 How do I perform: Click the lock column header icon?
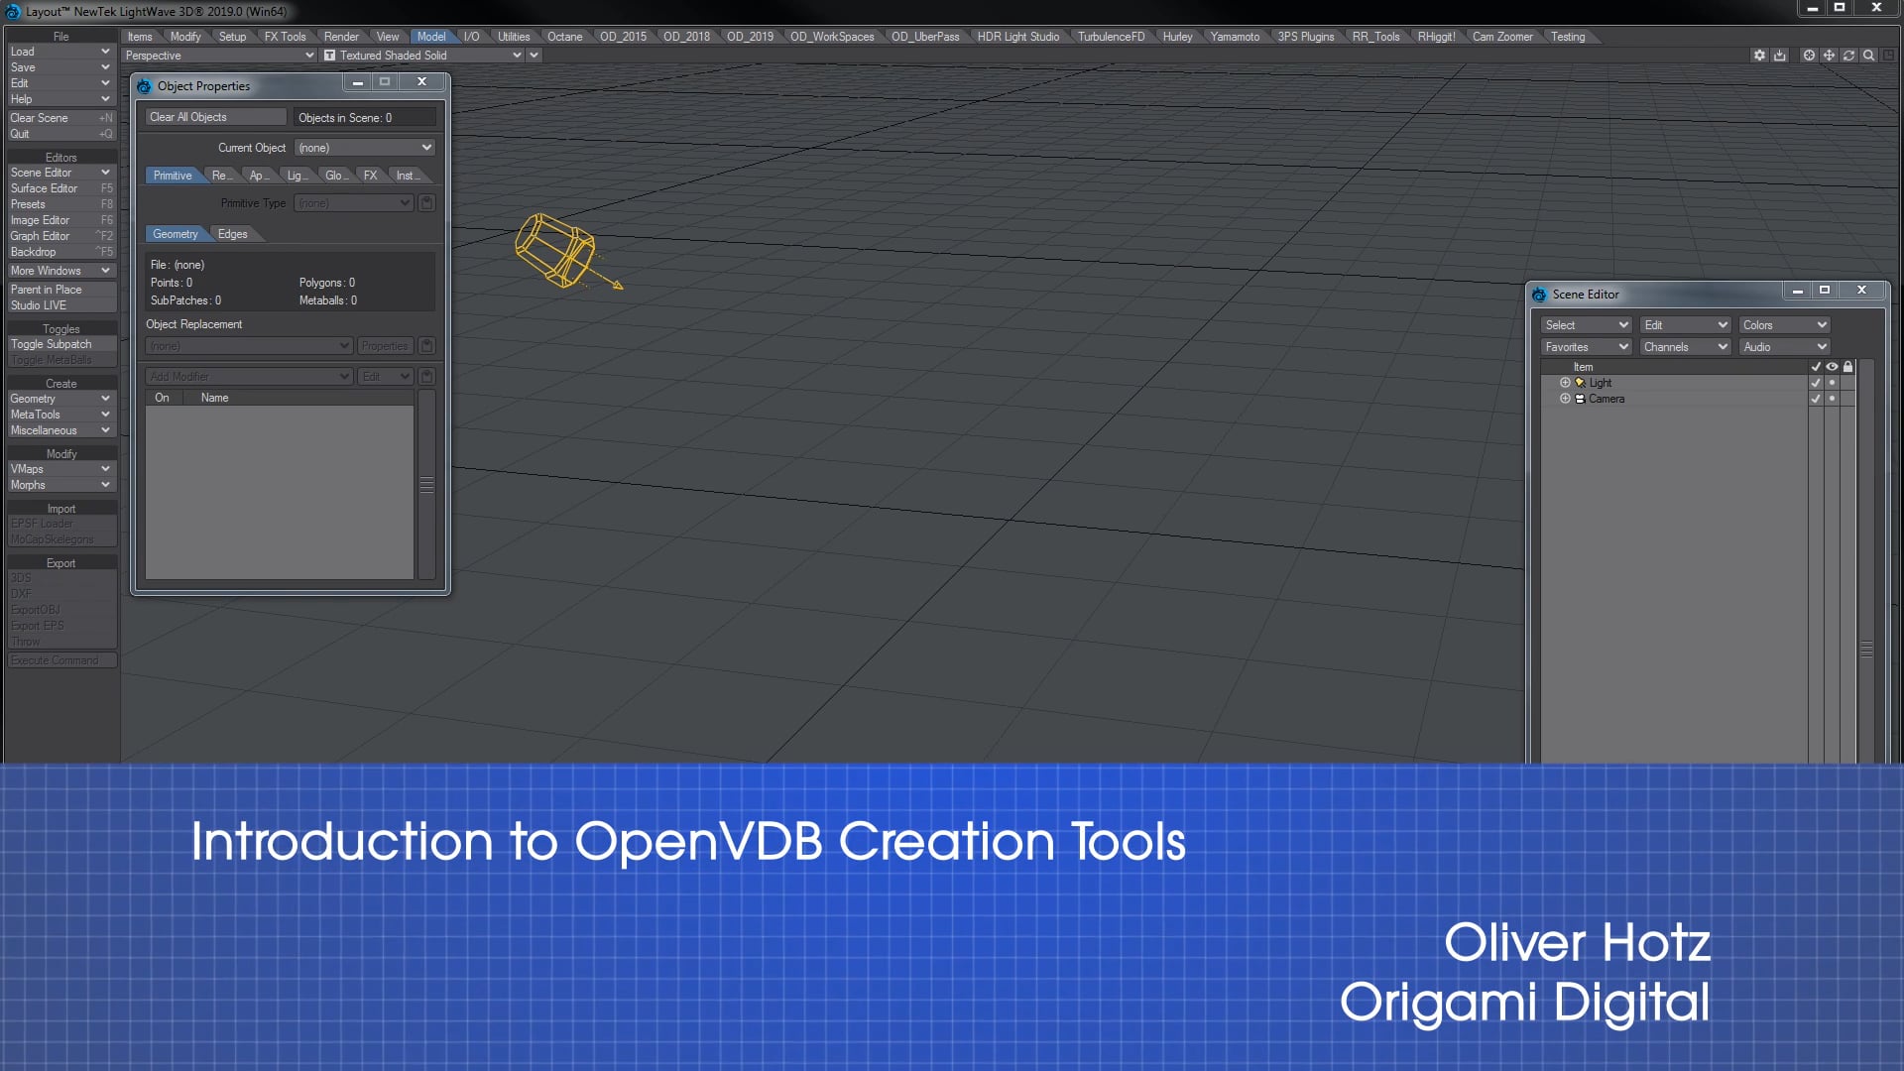(1847, 367)
